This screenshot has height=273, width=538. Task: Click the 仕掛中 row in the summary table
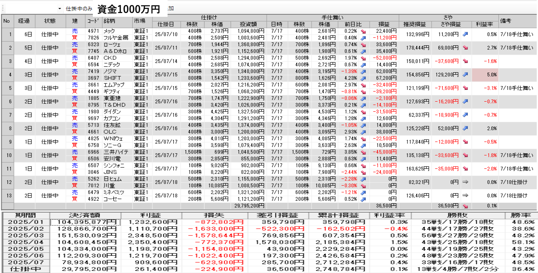26,269
